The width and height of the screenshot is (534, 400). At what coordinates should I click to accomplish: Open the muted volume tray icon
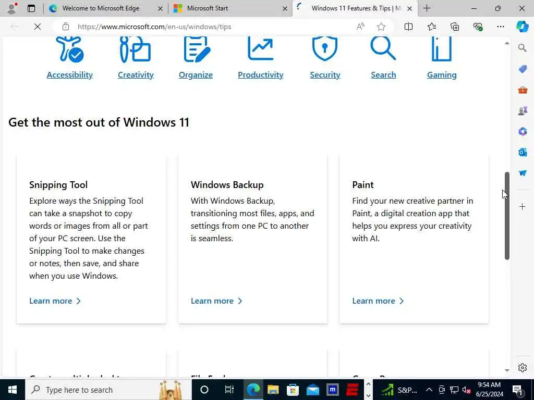467,390
